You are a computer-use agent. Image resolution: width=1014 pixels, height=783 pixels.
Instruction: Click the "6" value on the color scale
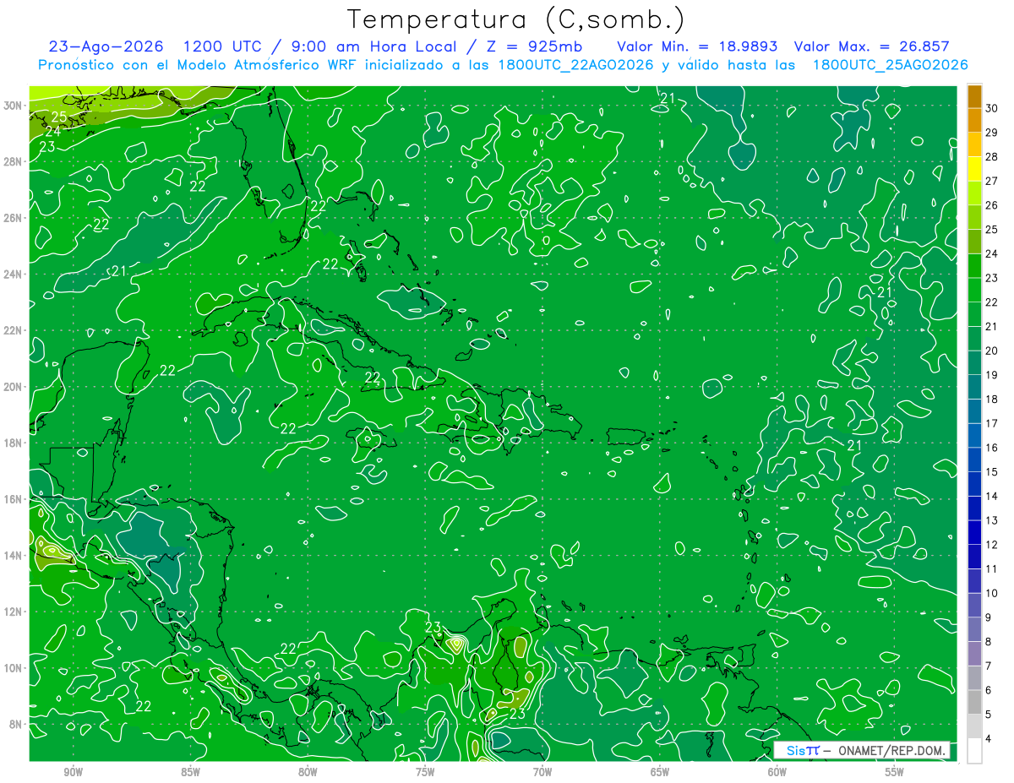pos(989,691)
